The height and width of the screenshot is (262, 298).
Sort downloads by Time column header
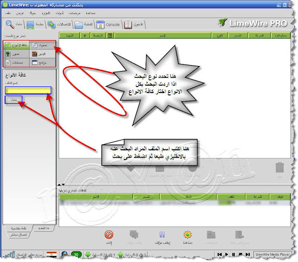[x=280, y=197]
